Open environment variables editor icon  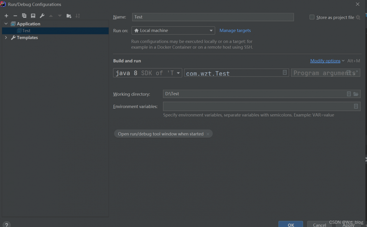tap(356, 106)
